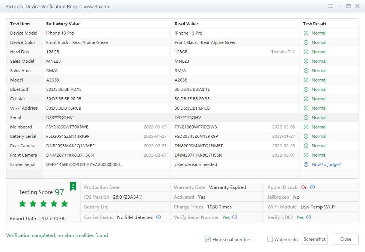Viewport: 365px width, 252px height.
Task: Select the Rear Camera ex-factory serial DN82093MAKFQ1NMBF
Action: click(70, 146)
